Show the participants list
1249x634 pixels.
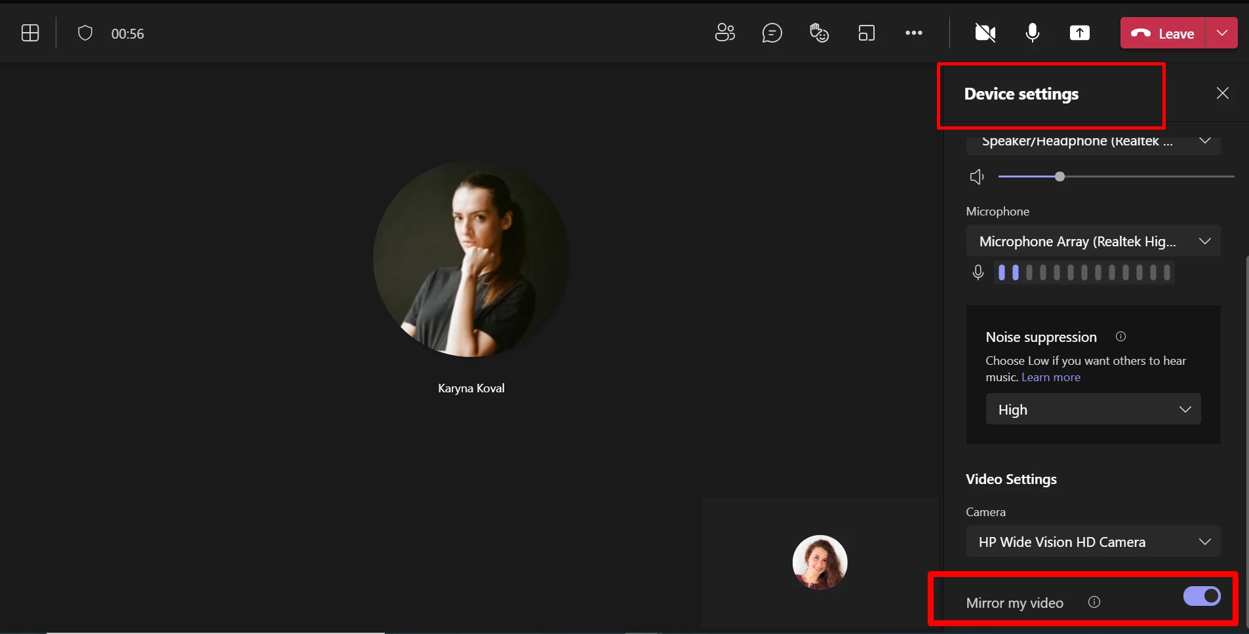tap(724, 33)
